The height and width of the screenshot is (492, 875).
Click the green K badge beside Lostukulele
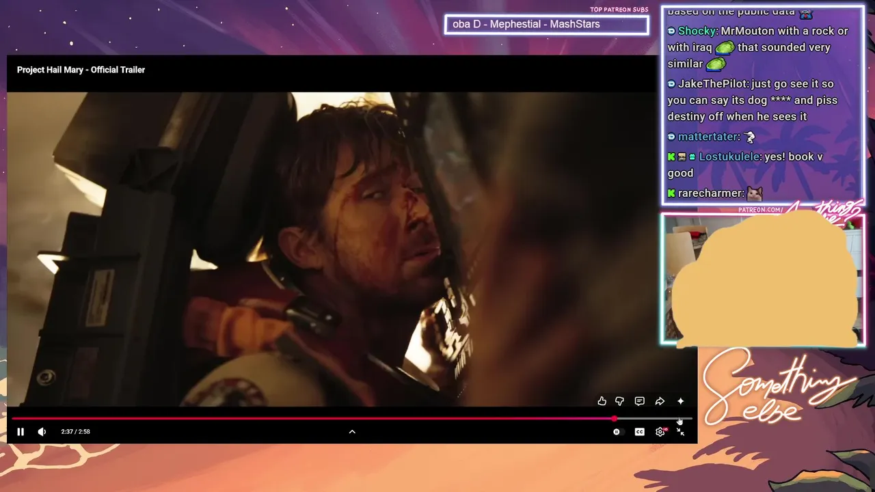point(671,156)
